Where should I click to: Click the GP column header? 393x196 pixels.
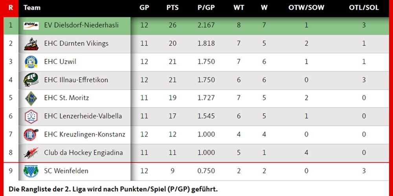pyautogui.click(x=144, y=8)
